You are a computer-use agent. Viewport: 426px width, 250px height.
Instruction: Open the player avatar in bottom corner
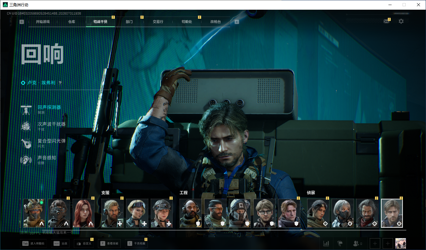coord(401,243)
